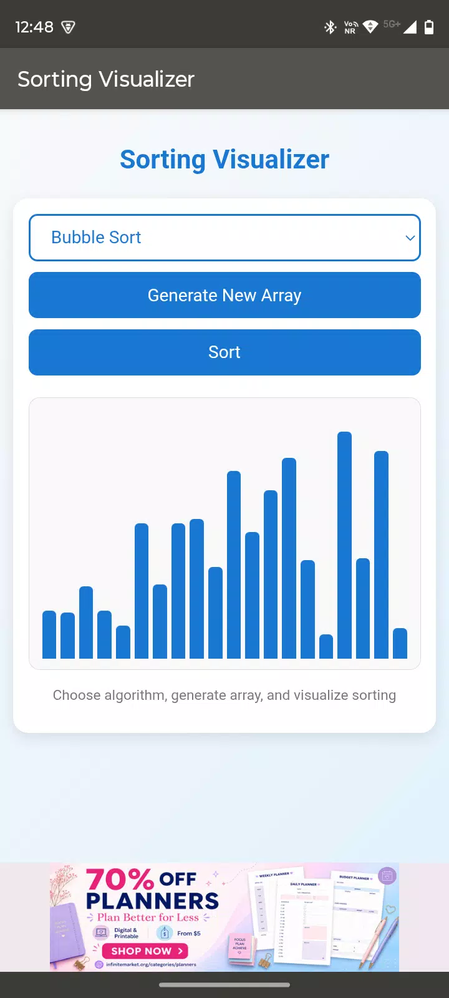Tap the VoNR network indicator icon
Image resolution: width=449 pixels, height=998 pixels.
click(x=350, y=27)
